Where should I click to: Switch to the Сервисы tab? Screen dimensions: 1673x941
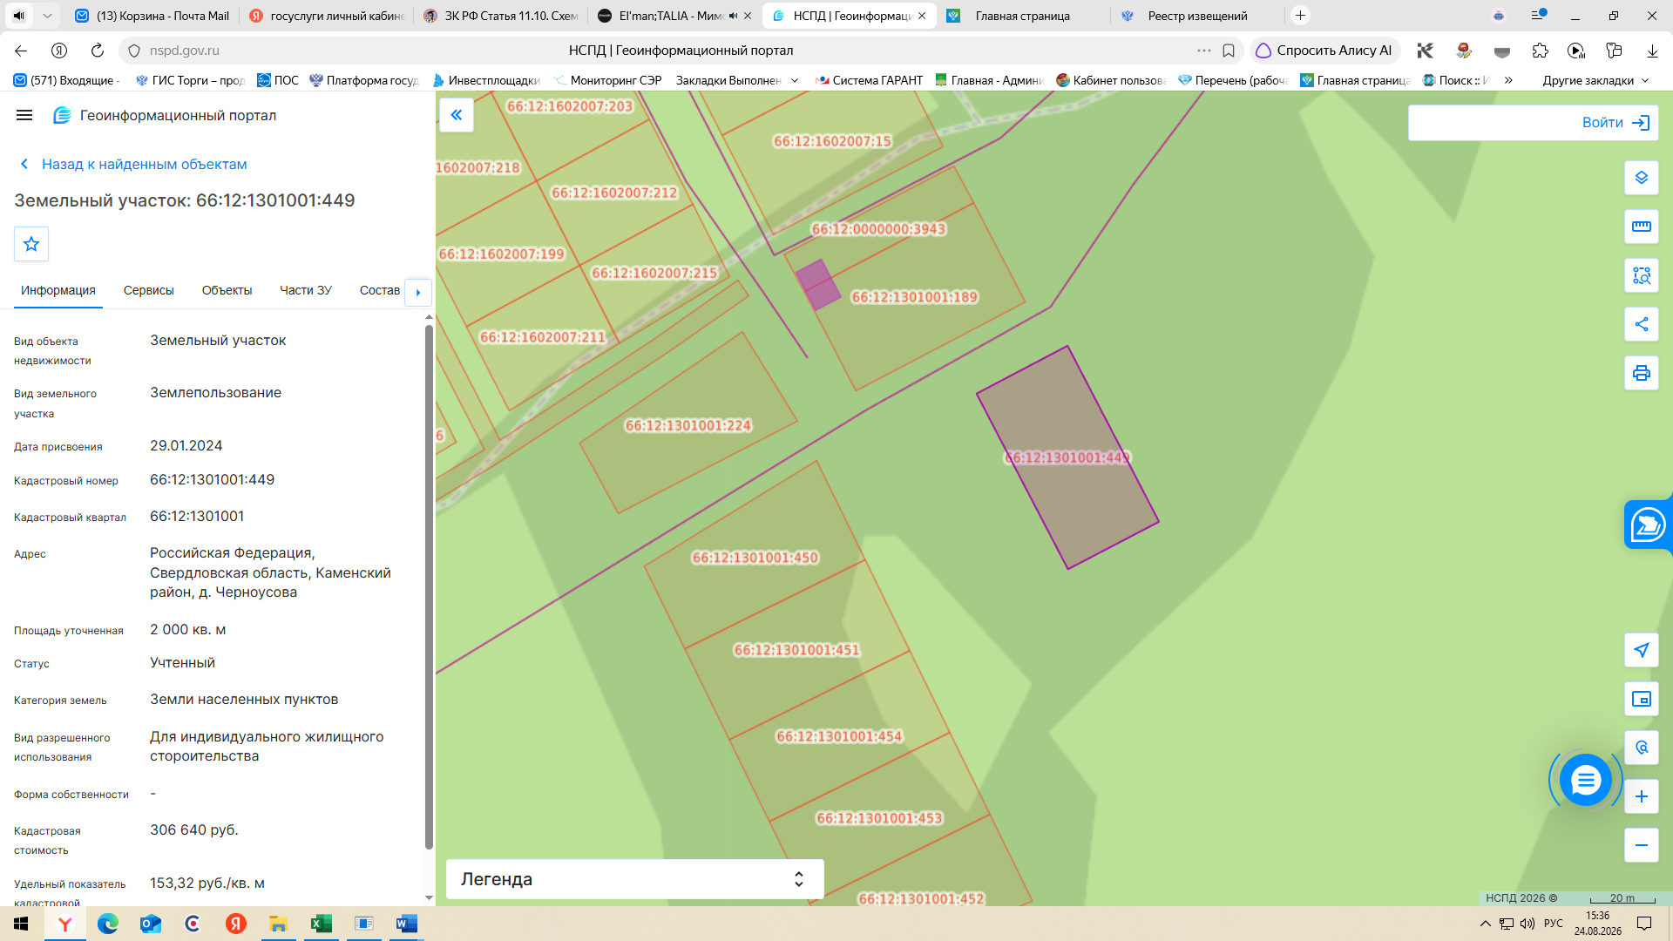(149, 290)
